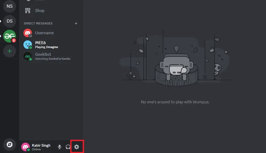Image resolution: width=266 pixels, height=153 pixels.
Task: Click the Online status text
Action: click(x=36, y=149)
